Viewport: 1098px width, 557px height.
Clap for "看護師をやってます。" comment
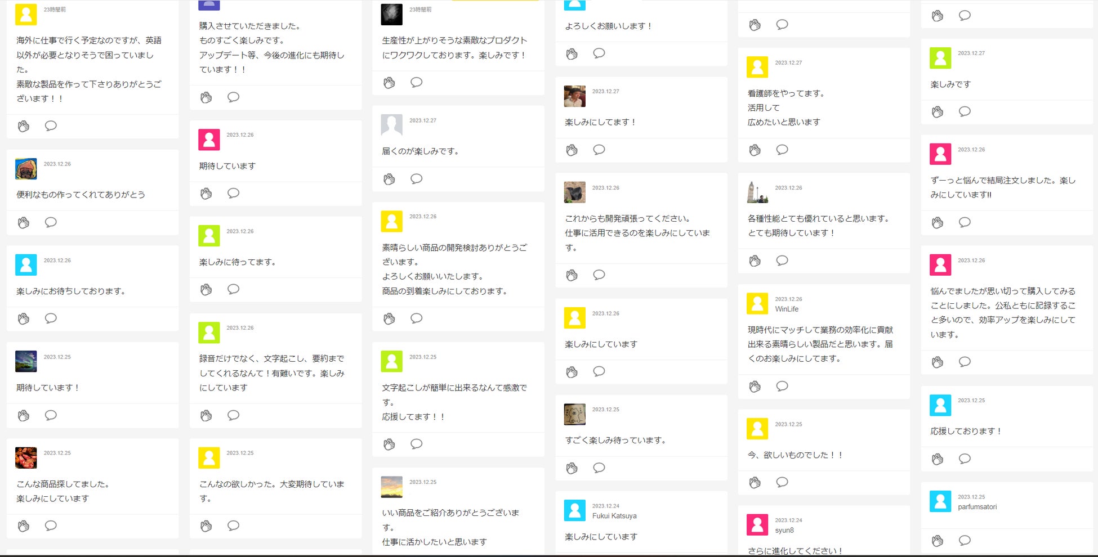coord(755,150)
